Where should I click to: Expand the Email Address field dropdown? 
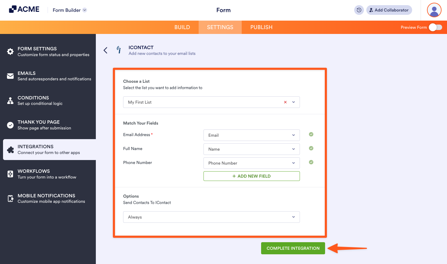pos(293,135)
